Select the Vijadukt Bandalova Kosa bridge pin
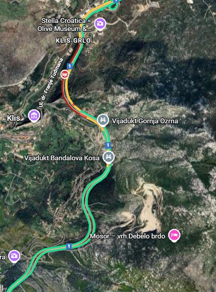The height and width of the screenshot is (292, 216). click(x=109, y=157)
